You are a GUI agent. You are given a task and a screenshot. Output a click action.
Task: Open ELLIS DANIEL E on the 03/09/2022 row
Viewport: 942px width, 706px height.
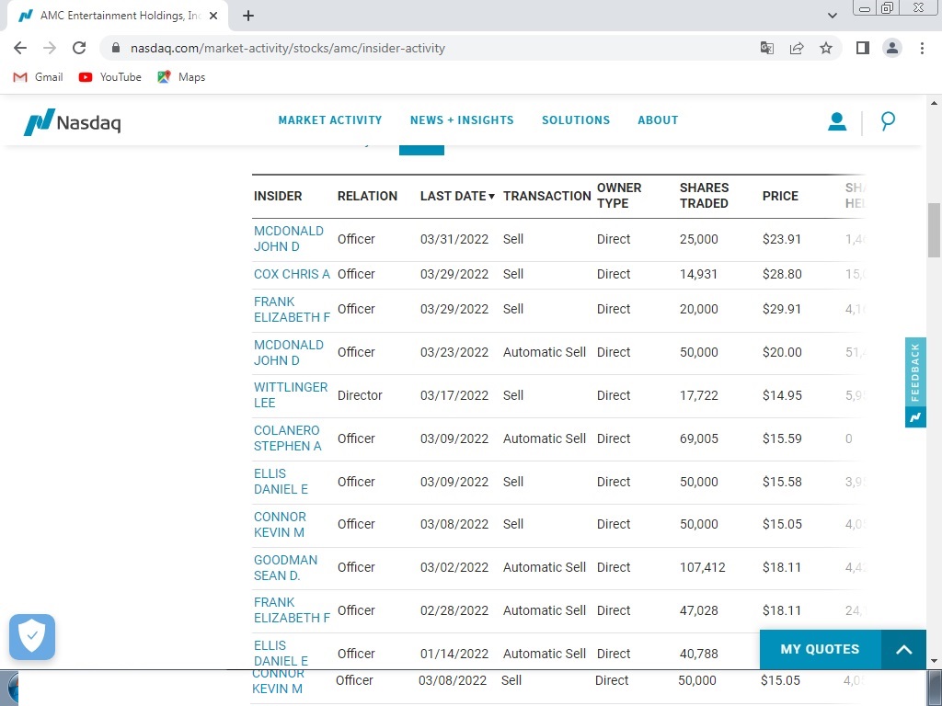(281, 482)
